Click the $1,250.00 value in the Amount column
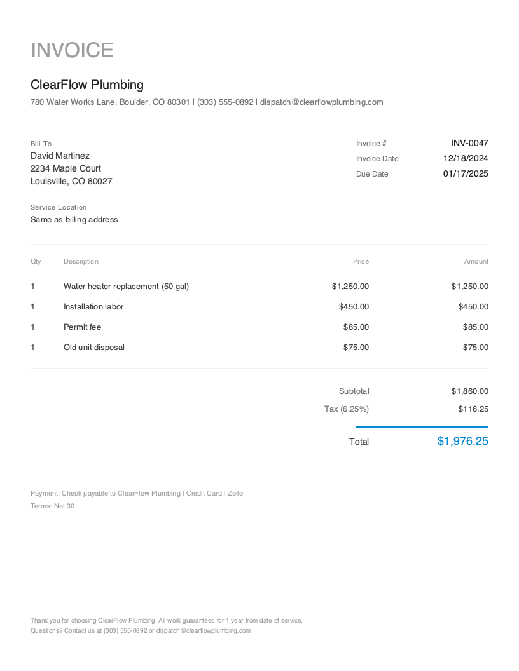Viewport: 519px width, 671px height. click(470, 287)
